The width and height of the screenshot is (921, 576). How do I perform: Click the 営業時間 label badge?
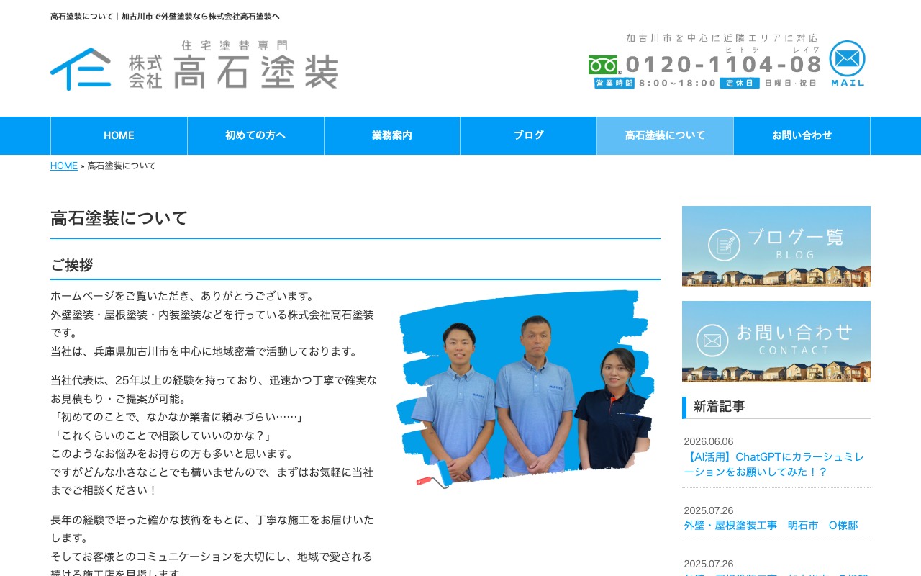(614, 83)
